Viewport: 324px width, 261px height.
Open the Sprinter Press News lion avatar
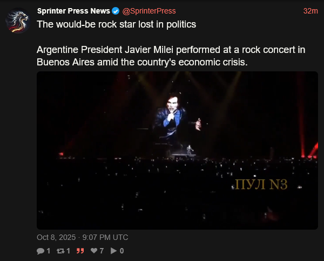point(18,21)
